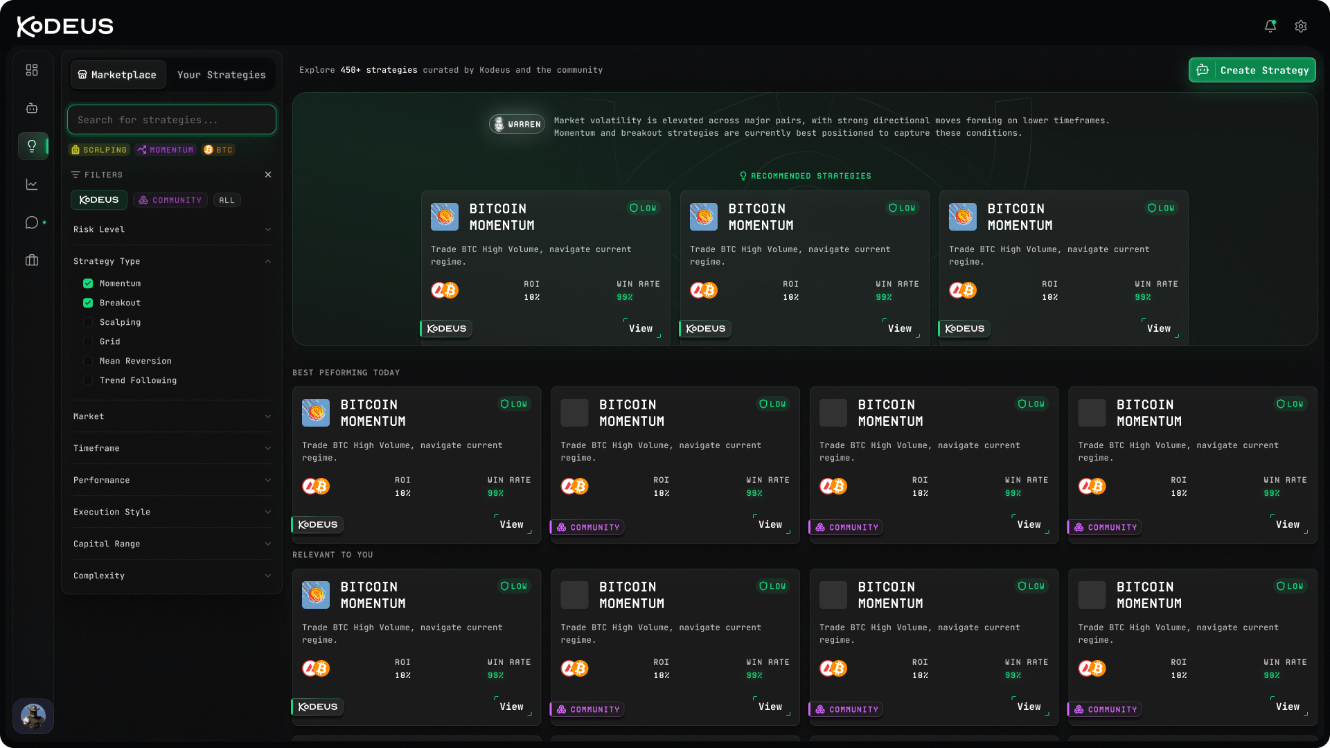Expand the Risk Level filter
The width and height of the screenshot is (1330, 748).
[172, 229]
